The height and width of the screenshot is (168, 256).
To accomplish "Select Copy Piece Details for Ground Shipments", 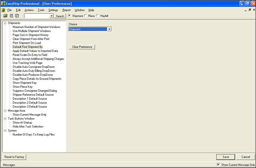I will click(x=37, y=79).
